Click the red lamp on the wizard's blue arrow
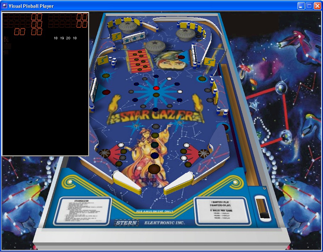The width and height of the screenshot is (323, 252). 181,57
